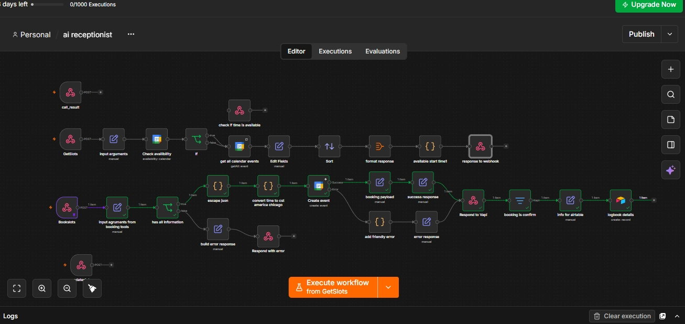The height and width of the screenshot is (324, 685).
Task: Select the Bookslots webhook trigger node
Action: [x=67, y=208]
